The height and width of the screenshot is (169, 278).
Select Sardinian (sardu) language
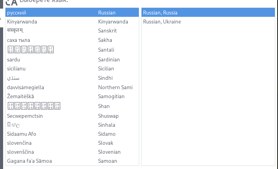[72, 59]
